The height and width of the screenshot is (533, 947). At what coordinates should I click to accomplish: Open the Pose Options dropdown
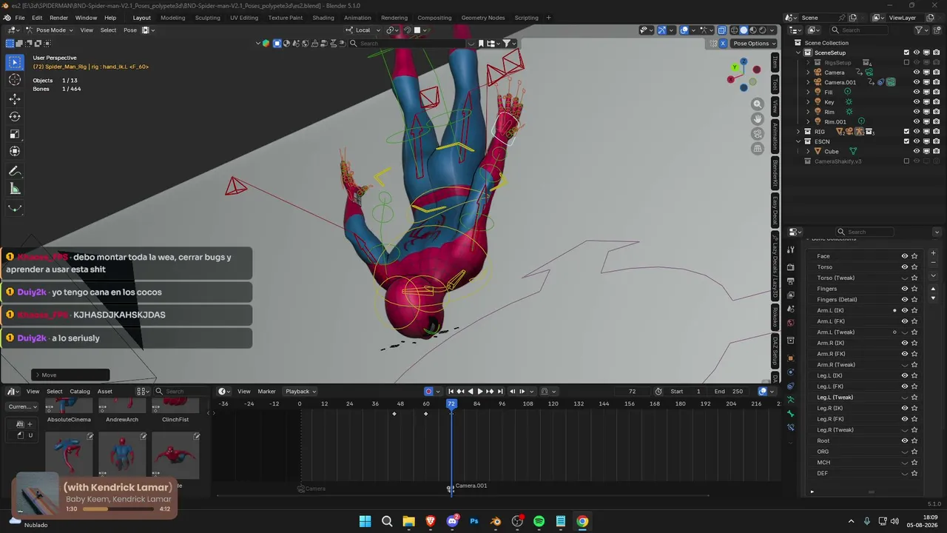pyautogui.click(x=754, y=44)
